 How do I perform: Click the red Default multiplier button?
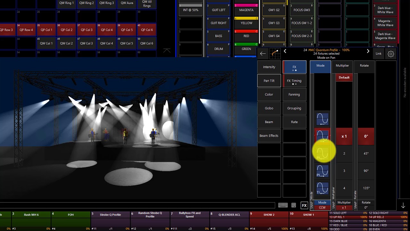point(344,77)
